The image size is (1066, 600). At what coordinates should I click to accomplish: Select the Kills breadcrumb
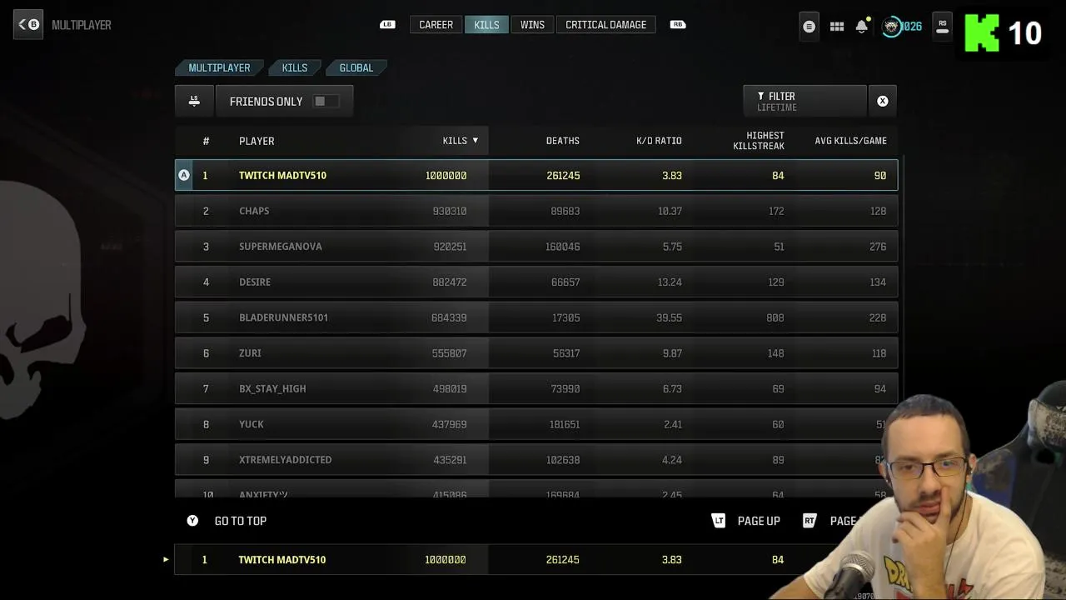click(x=295, y=67)
